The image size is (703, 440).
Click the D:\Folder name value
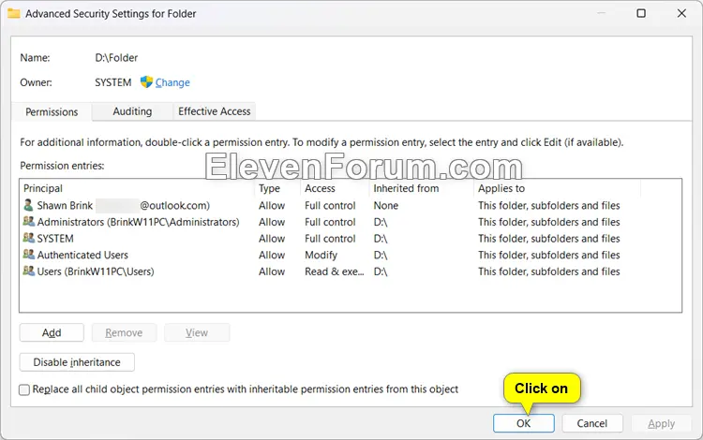click(x=116, y=58)
